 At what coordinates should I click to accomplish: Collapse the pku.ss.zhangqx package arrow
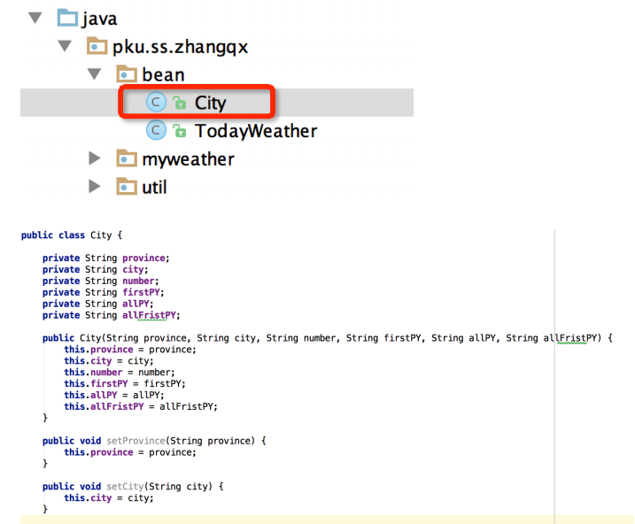(66, 46)
